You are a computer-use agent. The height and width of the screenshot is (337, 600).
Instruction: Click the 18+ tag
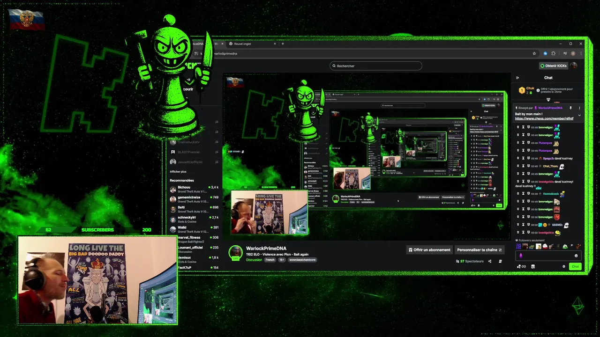pyautogui.click(x=282, y=260)
